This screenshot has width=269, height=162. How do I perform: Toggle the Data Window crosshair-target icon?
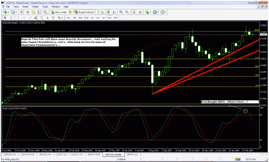click(x=28, y=12)
